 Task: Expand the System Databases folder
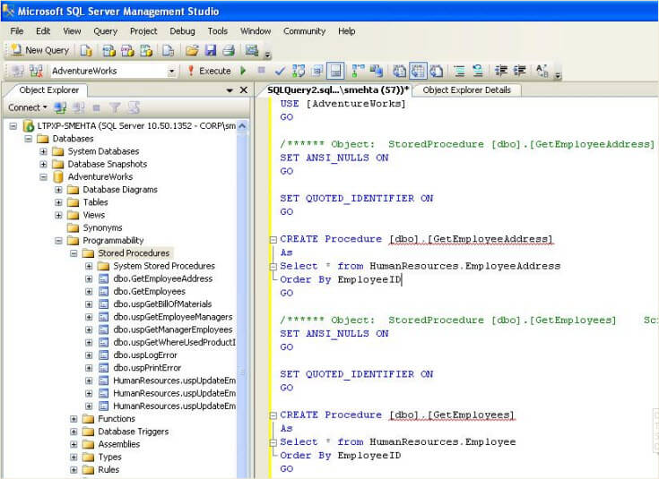pos(43,151)
